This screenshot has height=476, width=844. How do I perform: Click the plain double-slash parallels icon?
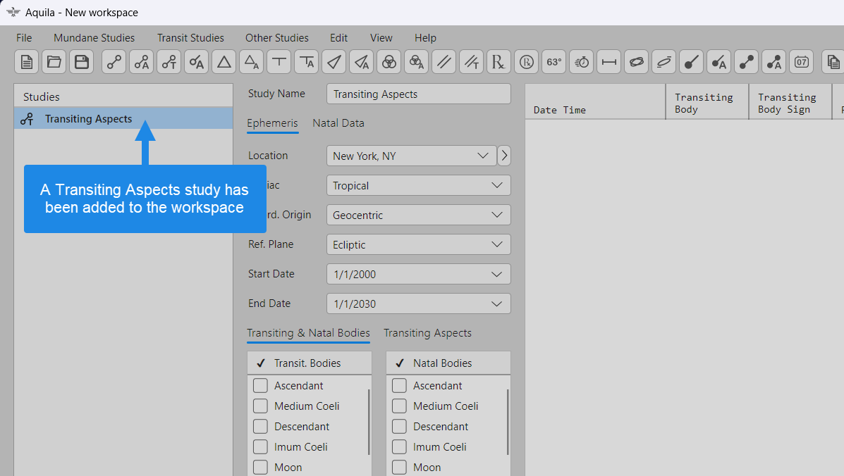444,62
